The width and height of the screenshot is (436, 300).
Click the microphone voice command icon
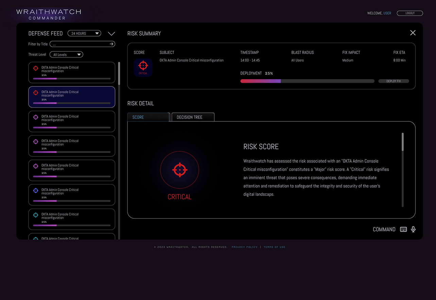413,229
